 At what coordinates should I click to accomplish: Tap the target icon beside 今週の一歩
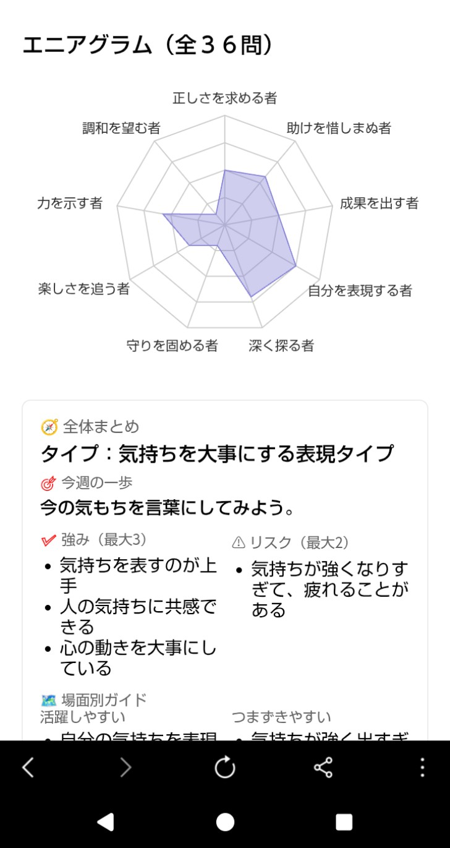tap(48, 483)
